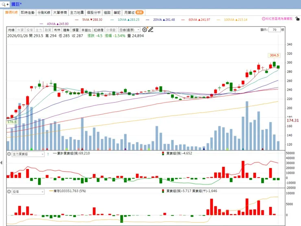Open chart settings gear icon
Screen dimensions: 301x226
pos(144,30)
